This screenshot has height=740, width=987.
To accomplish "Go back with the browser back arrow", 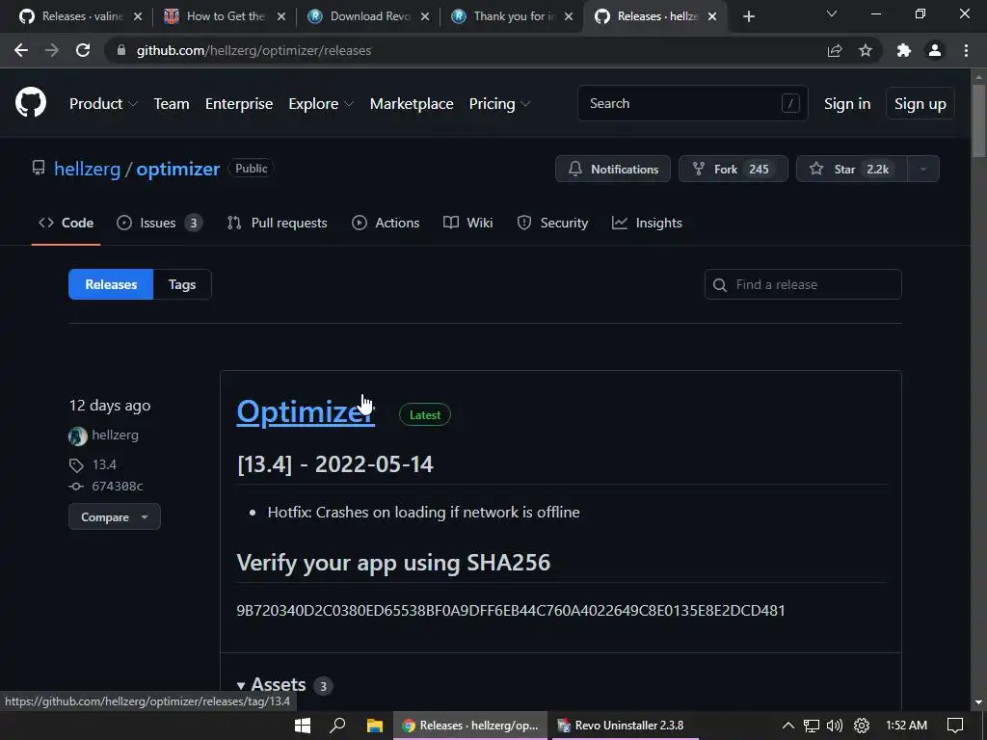I will coord(21,50).
